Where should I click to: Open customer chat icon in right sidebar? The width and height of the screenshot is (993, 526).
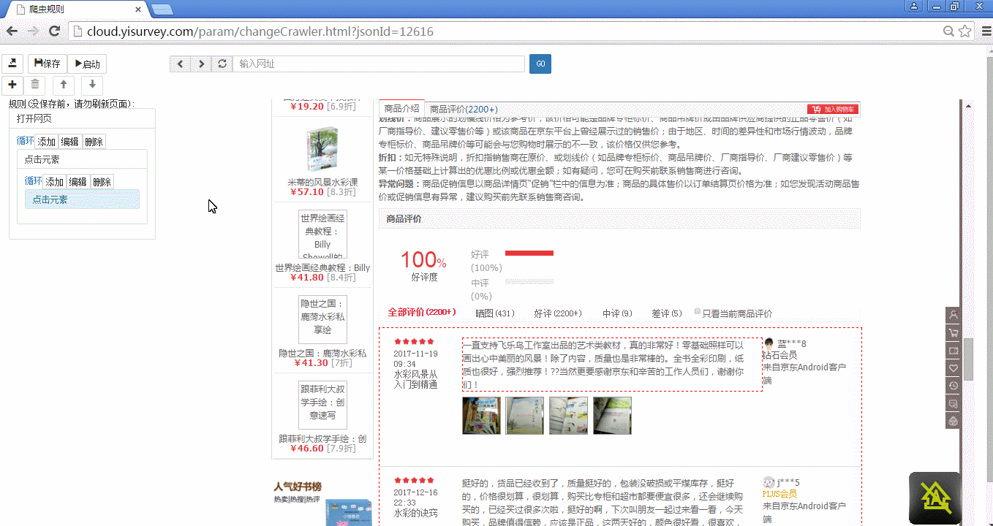pos(953,403)
